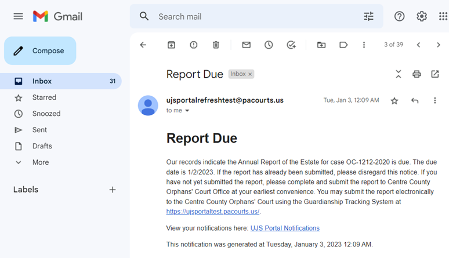Print the email using the printer icon
The width and height of the screenshot is (449, 258).
417,74
